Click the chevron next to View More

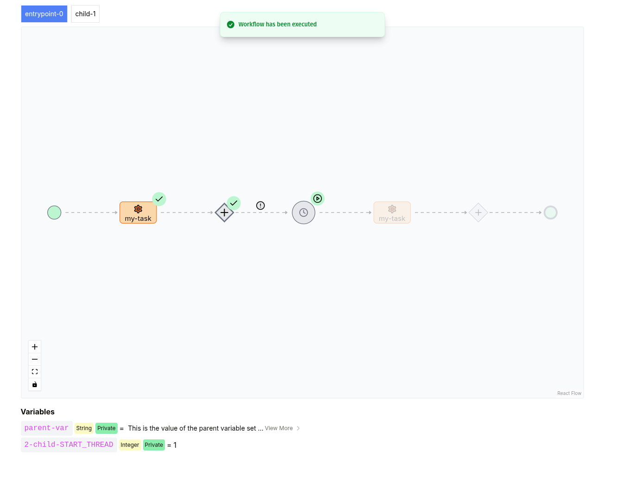pyautogui.click(x=298, y=428)
